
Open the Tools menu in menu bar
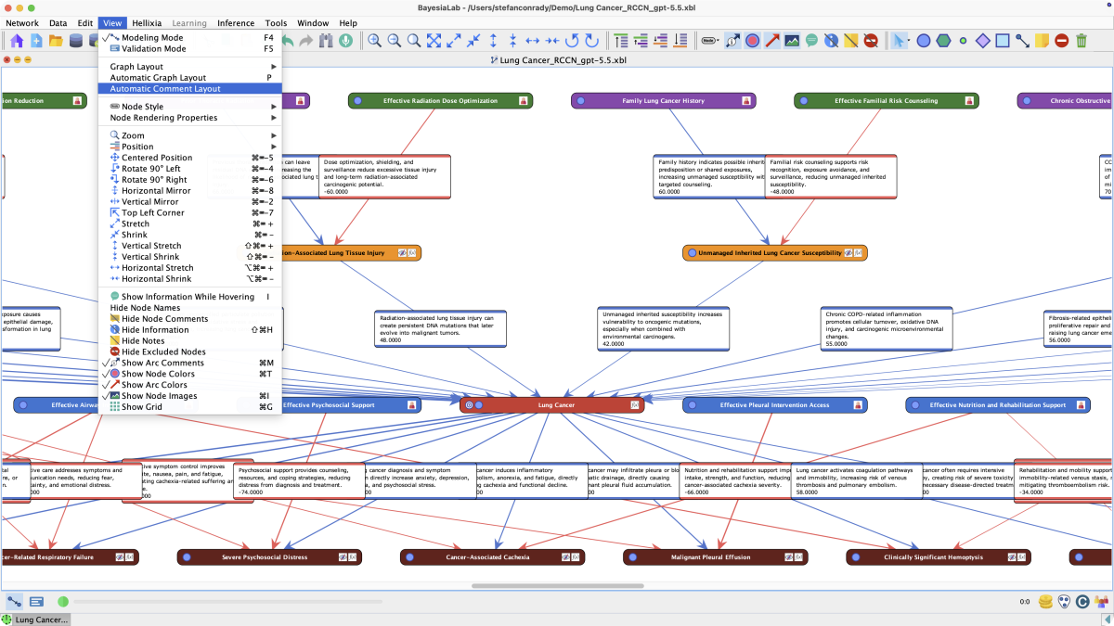click(x=276, y=23)
